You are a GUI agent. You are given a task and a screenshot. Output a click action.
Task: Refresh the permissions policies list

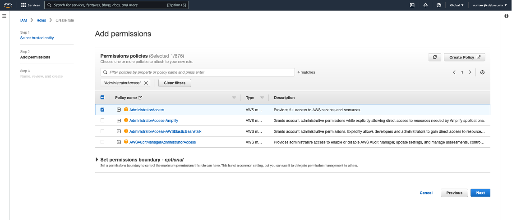coord(435,57)
